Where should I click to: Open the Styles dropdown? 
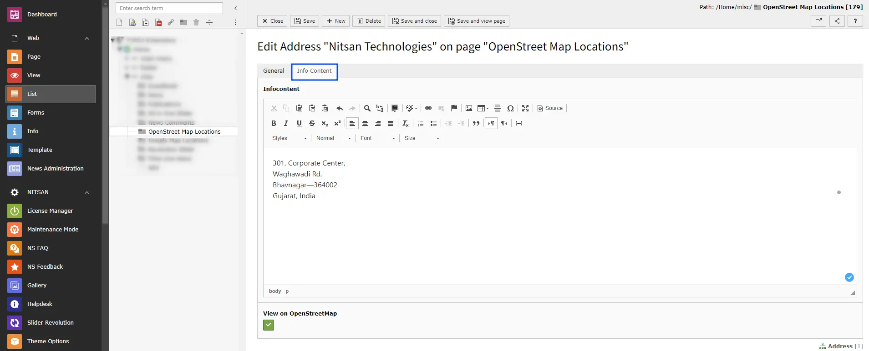(x=290, y=138)
